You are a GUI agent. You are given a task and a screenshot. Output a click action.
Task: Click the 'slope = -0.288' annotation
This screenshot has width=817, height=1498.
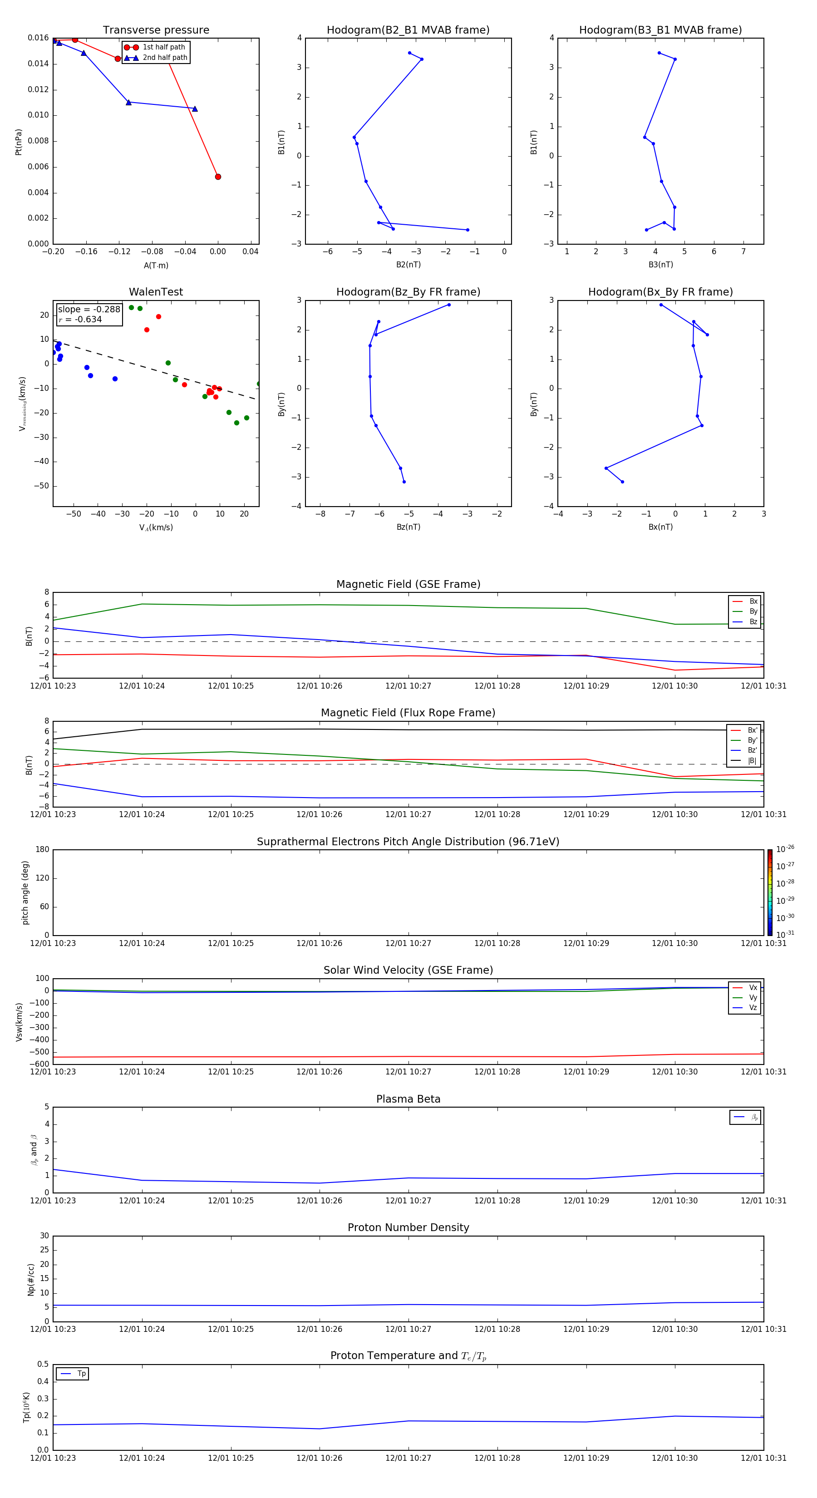[x=89, y=310]
